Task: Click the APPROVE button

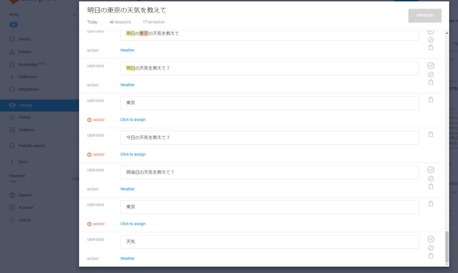Action: [425, 16]
